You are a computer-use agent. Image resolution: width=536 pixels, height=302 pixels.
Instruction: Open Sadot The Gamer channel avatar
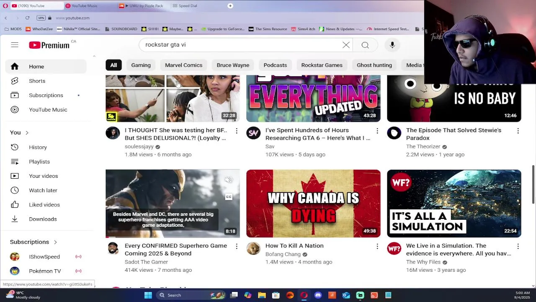[113, 248]
